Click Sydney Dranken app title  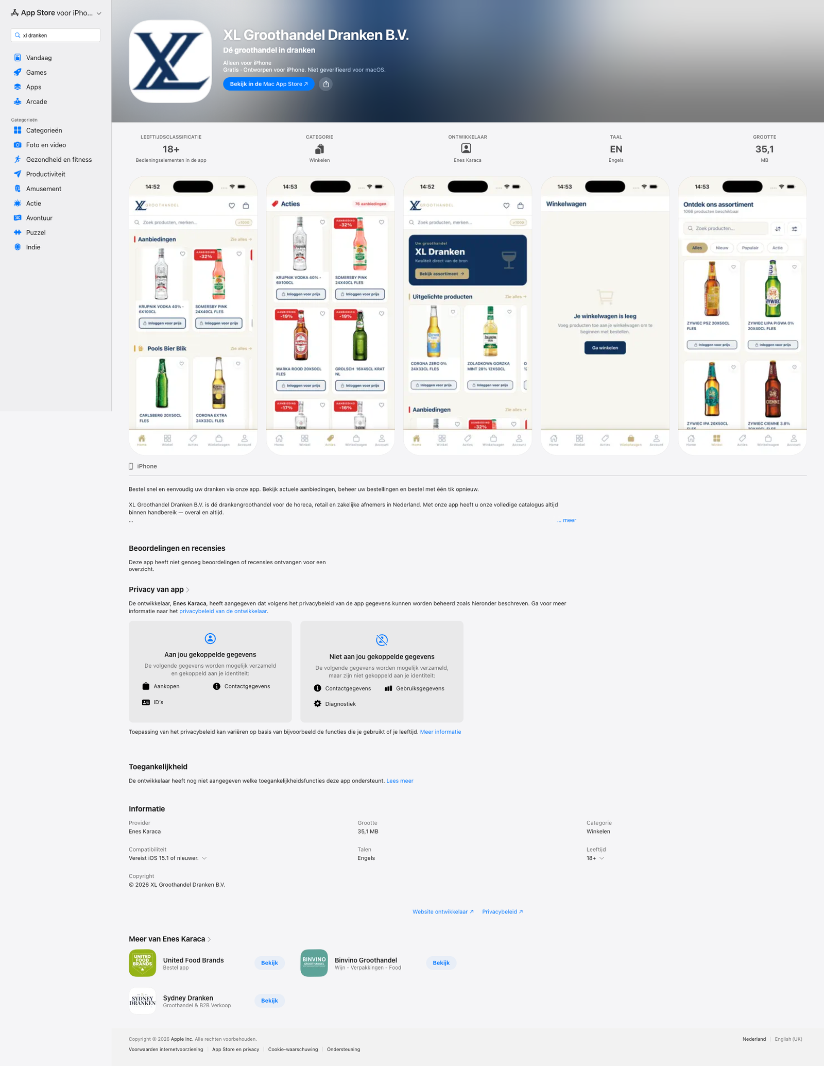click(x=188, y=998)
